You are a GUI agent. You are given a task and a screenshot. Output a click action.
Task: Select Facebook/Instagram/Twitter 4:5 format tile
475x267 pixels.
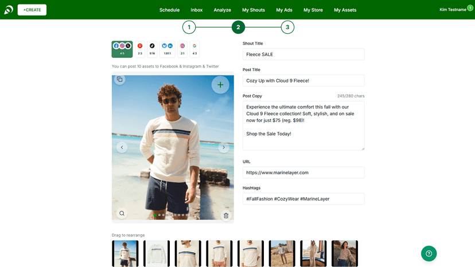tap(122, 49)
